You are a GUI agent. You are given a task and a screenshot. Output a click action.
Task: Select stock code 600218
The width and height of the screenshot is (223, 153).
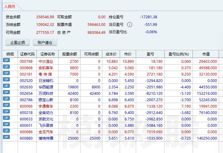(26, 113)
